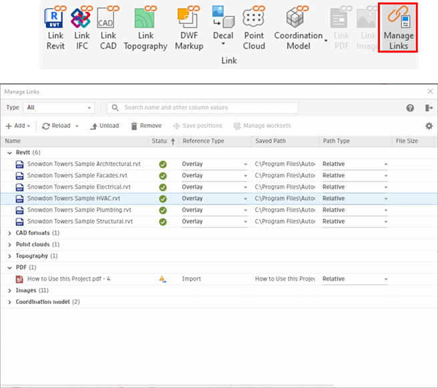438x388 pixels.
Task: Select Snowdon Towers Sample Architectural.rvt row
Action: tap(219, 164)
